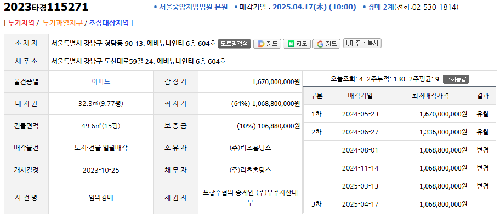500x217 pixels.
Task: Click the top 감정가 value 1,670,000,000원
Action: pyautogui.click(x=276, y=81)
